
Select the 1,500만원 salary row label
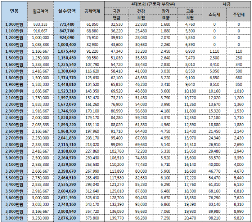pyautogui.click(x=14, y=58)
